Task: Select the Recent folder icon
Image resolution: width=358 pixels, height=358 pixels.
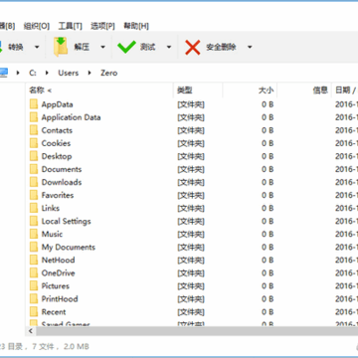Action: [x=34, y=312]
